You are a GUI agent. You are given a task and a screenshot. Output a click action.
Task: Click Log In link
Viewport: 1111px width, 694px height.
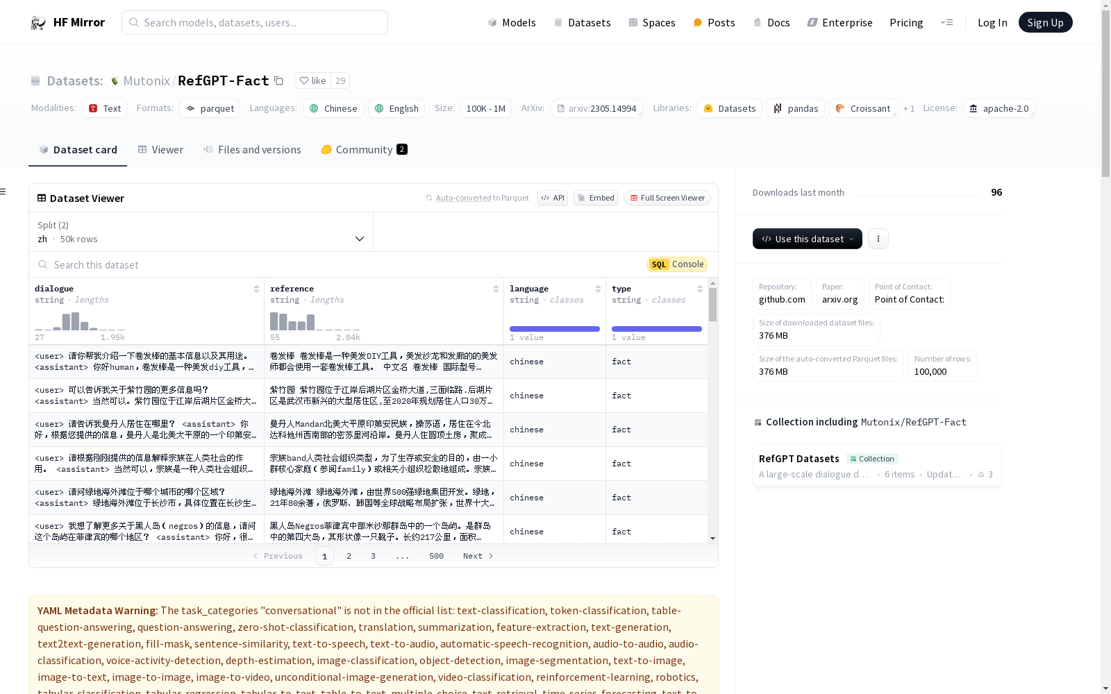(x=992, y=22)
